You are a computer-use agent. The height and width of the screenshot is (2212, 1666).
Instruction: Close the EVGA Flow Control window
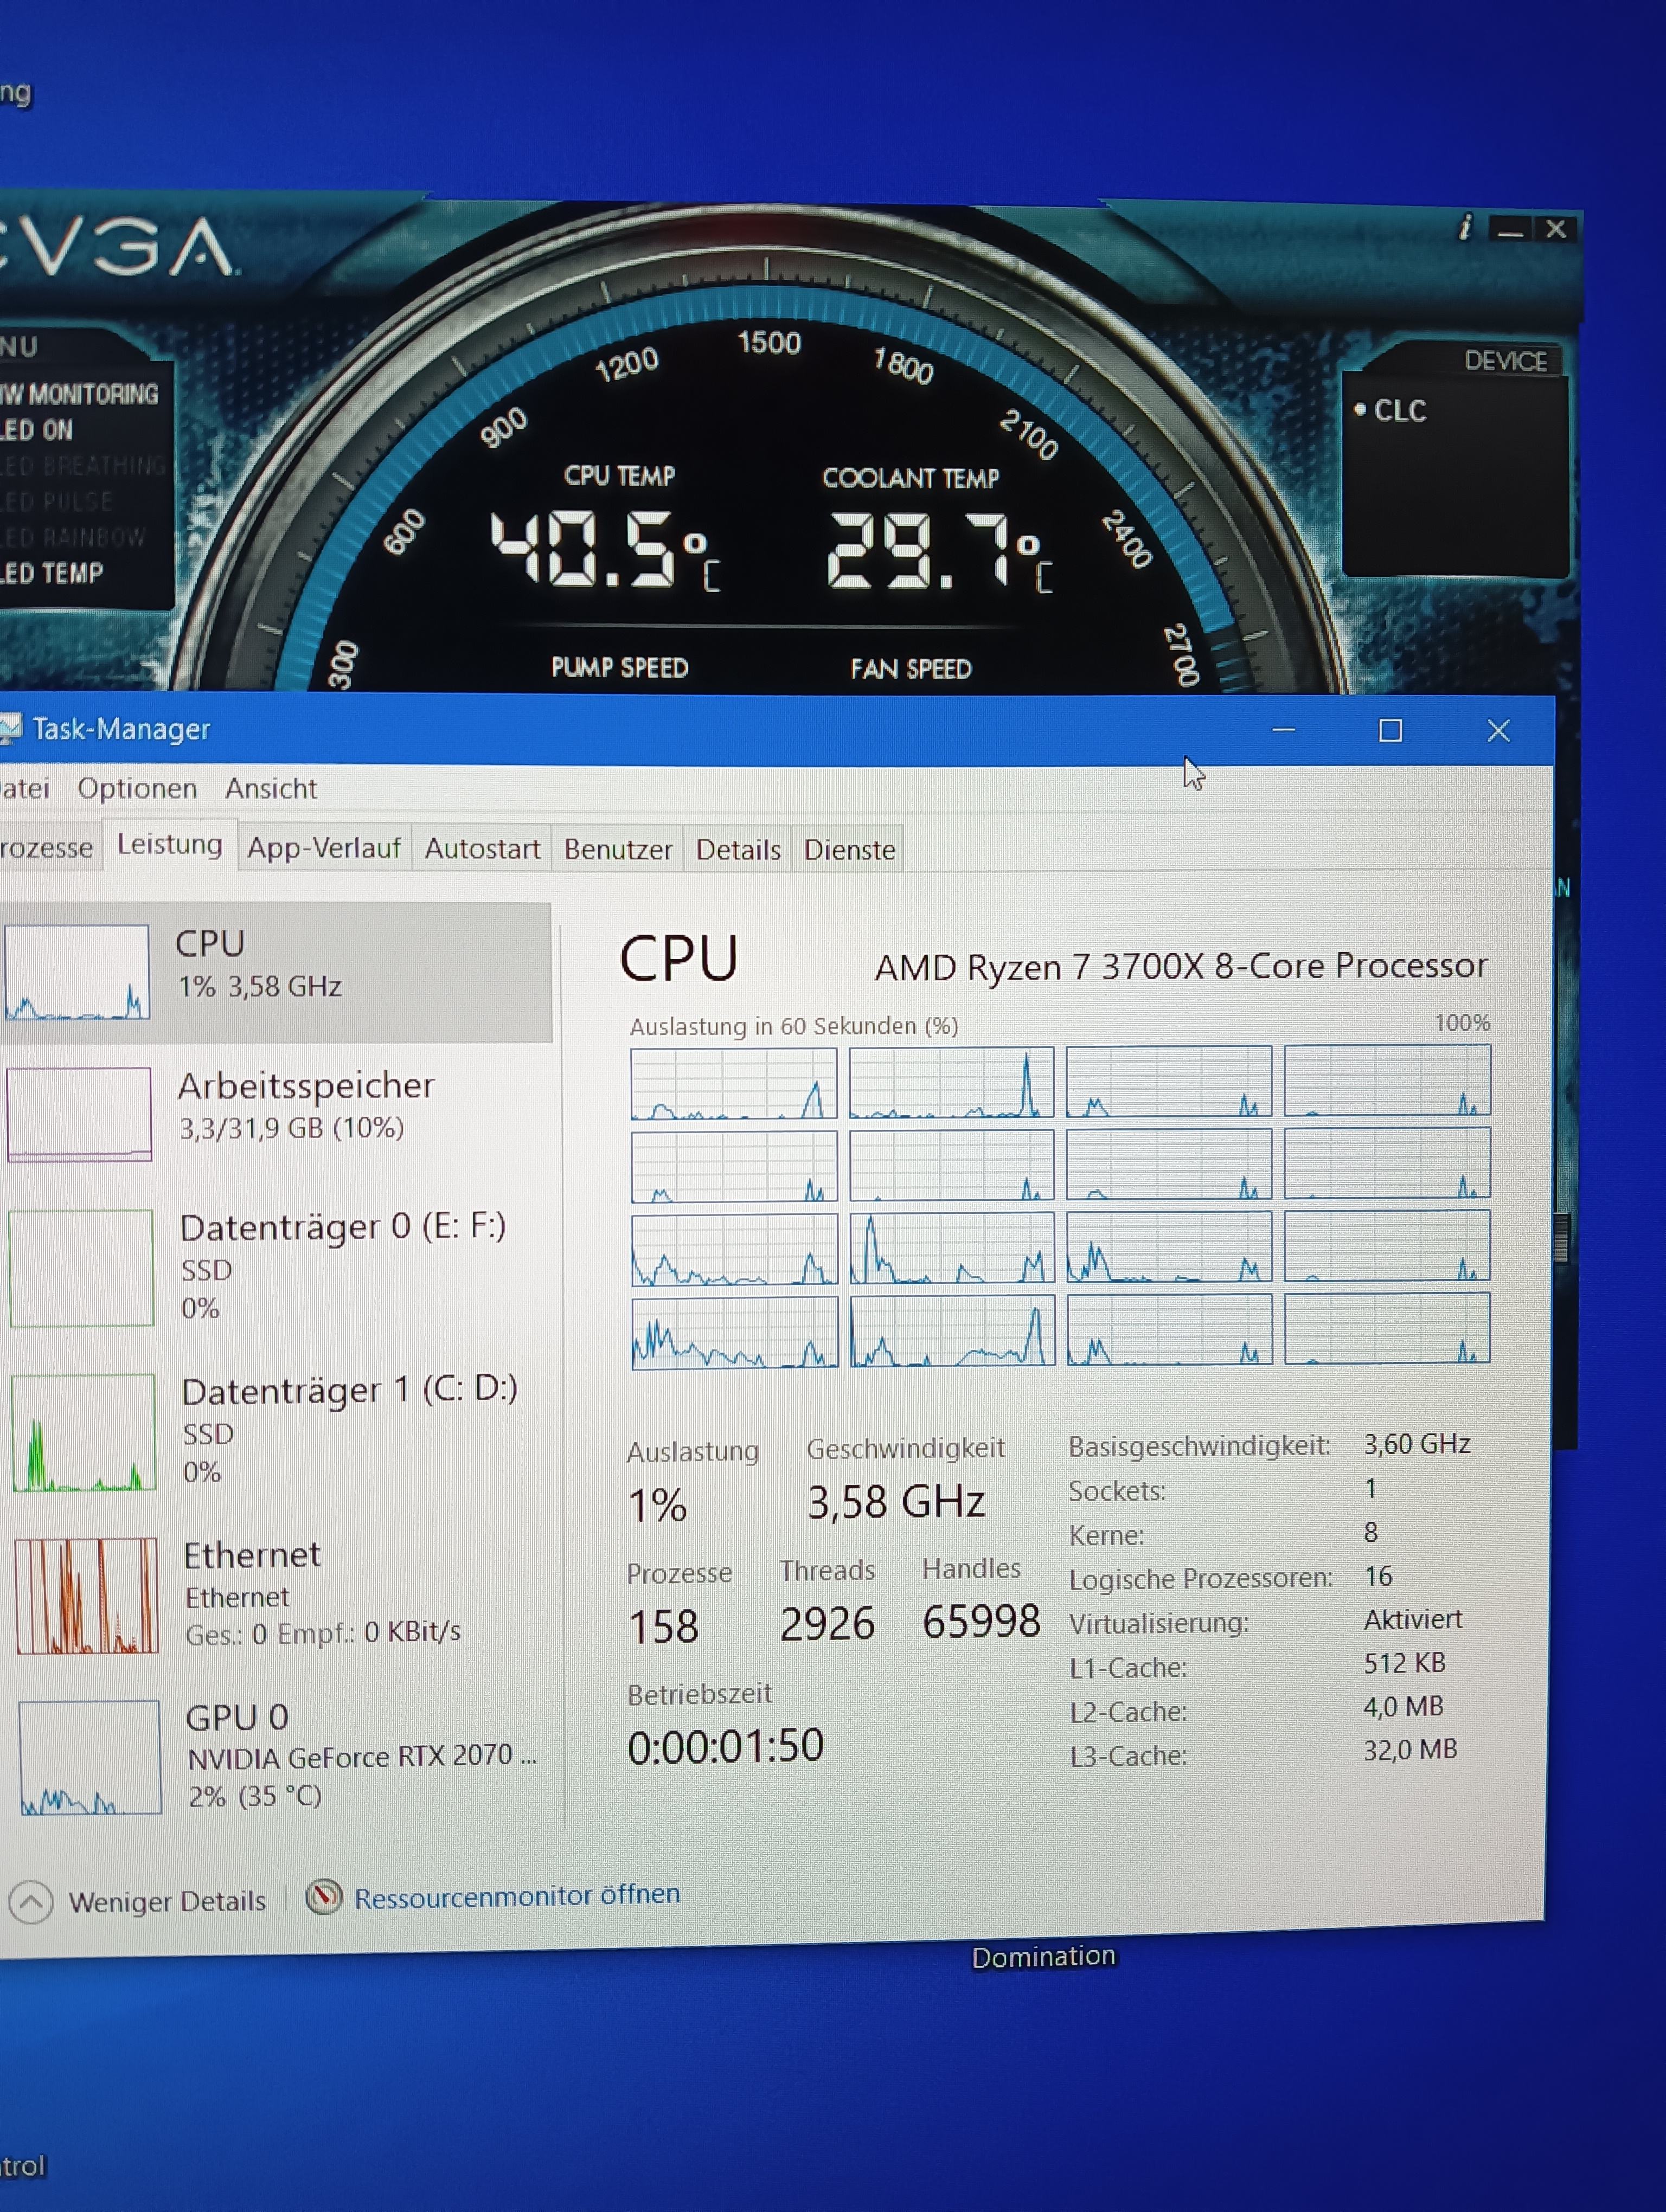click(x=1556, y=230)
